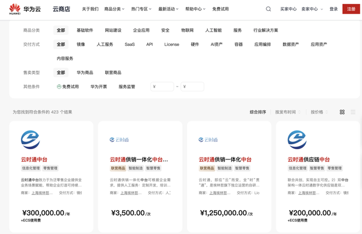The height and width of the screenshot is (234, 362).
Task: Filter category by 行业解决方案
Action: point(266,30)
